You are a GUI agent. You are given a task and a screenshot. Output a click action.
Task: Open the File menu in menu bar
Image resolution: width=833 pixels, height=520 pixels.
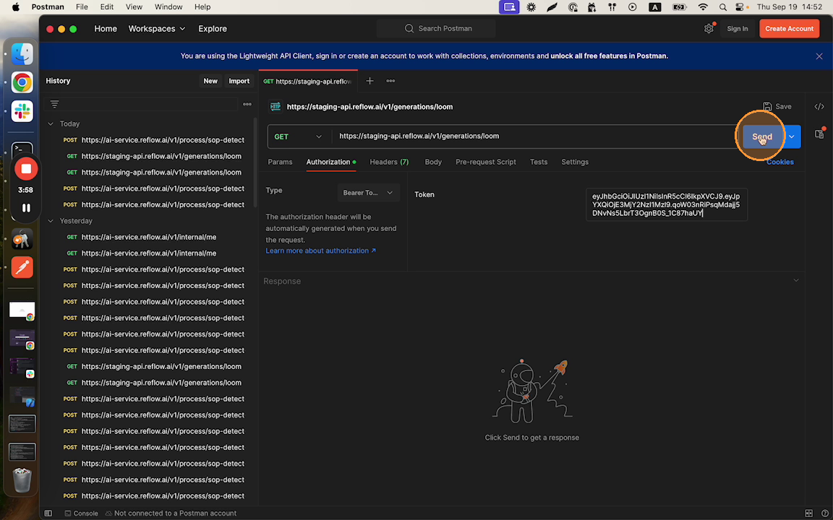pos(82,7)
